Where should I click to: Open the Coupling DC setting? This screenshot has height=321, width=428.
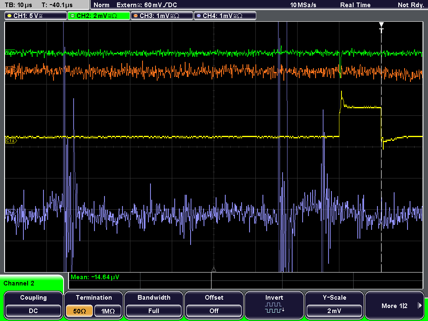pos(33,305)
